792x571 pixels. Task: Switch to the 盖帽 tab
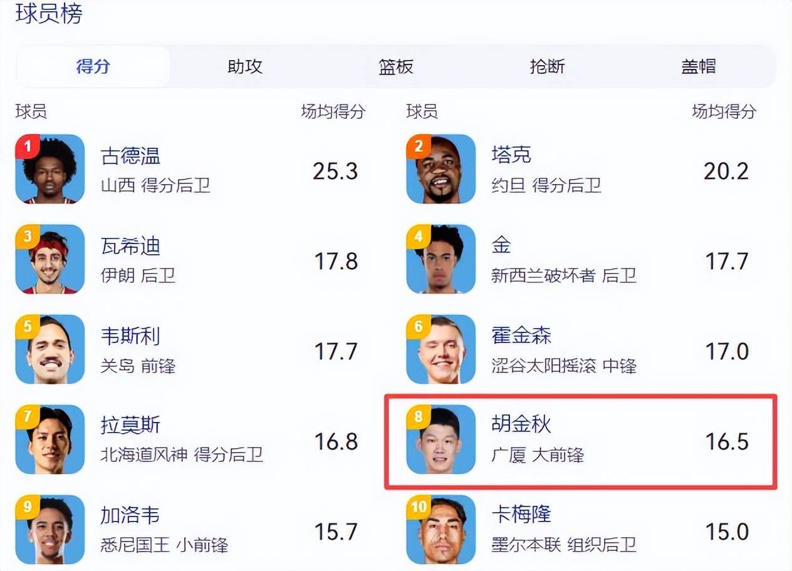click(x=698, y=66)
